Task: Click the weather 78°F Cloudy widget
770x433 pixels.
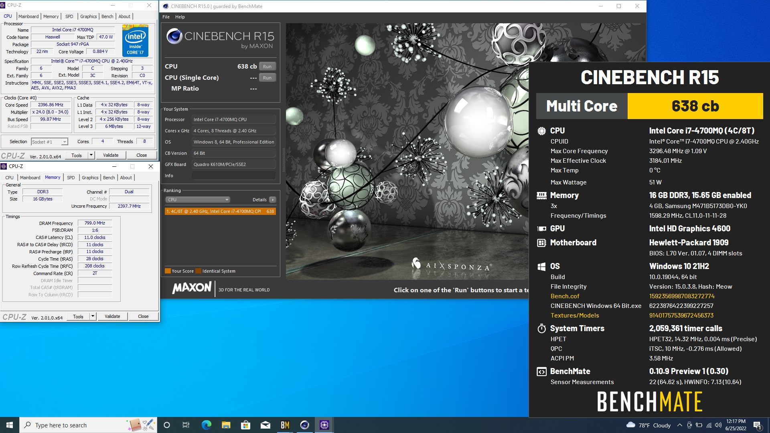Action: [x=648, y=425]
